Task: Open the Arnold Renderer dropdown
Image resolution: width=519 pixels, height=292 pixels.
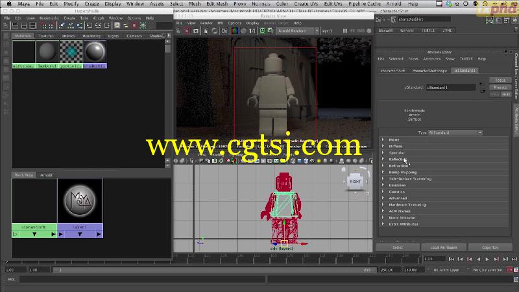Action: pyautogui.click(x=298, y=30)
